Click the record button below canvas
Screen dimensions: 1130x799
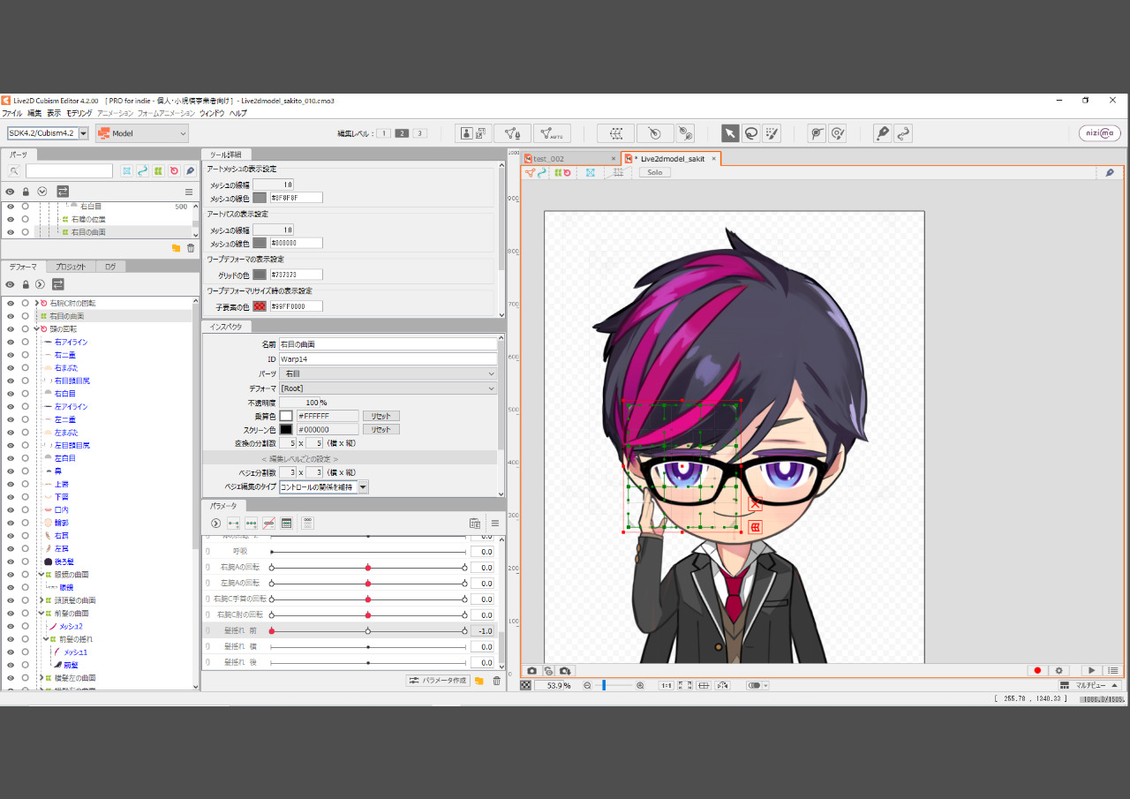coord(1038,671)
